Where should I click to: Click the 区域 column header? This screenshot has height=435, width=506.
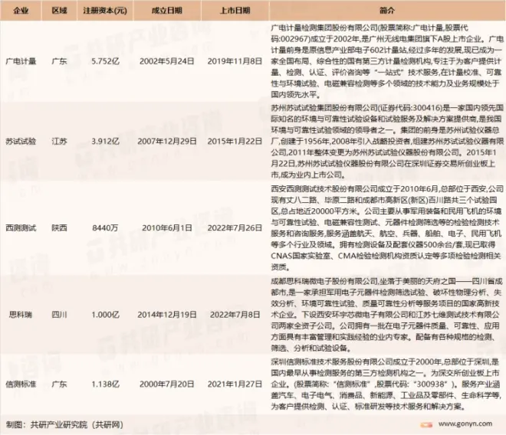(x=59, y=11)
